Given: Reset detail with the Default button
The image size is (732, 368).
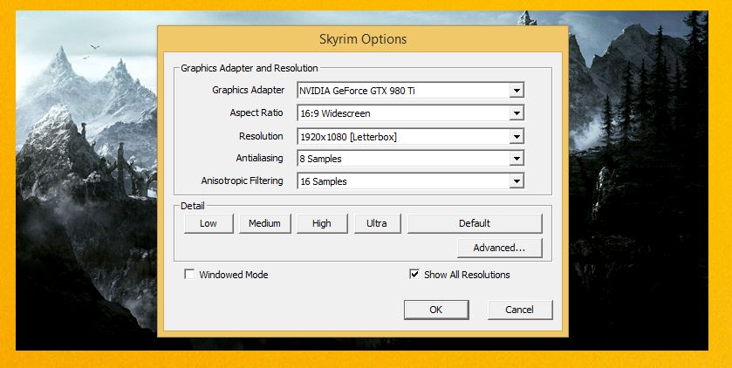Looking at the screenshot, I should [475, 223].
